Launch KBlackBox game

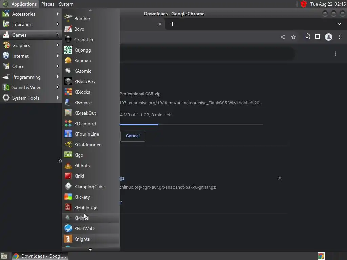tap(91, 82)
